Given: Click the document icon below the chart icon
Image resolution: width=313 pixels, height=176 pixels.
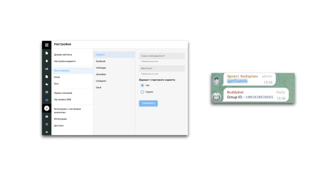Looking at the screenshot, I should pos(46,77).
